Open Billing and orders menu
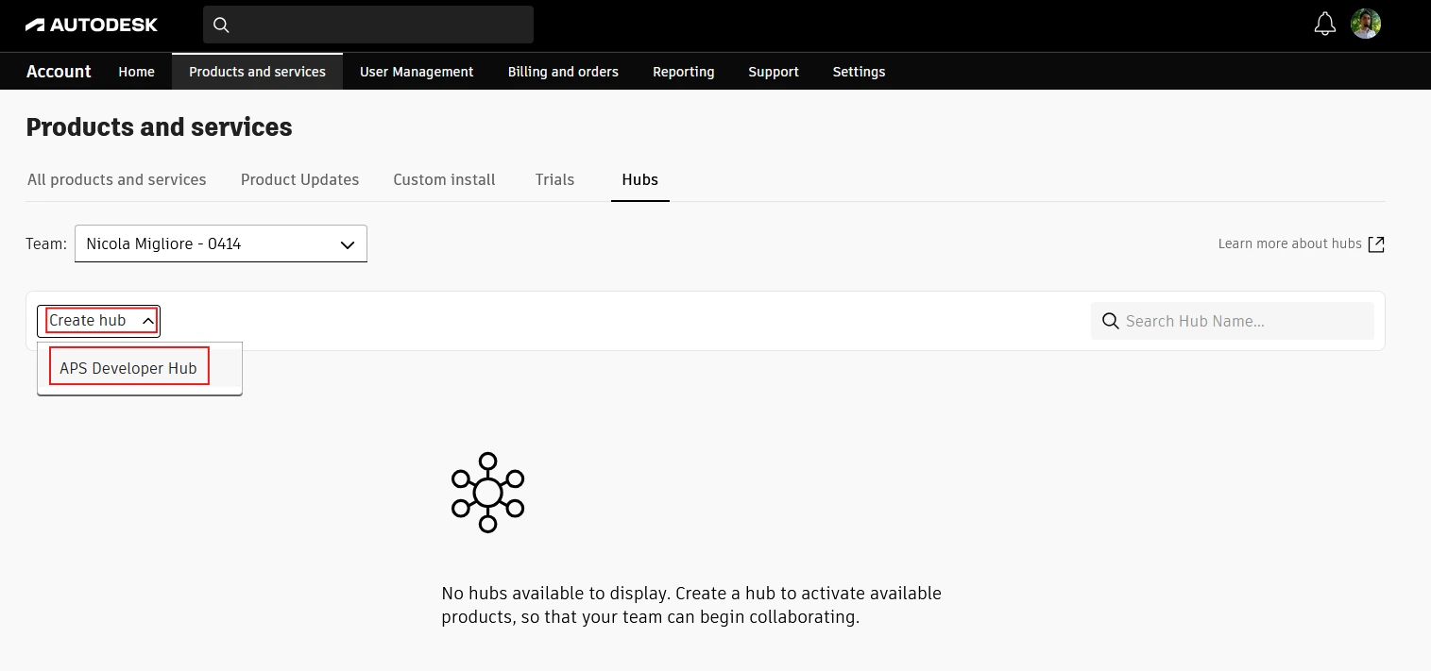Image resolution: width=1431 pixels, height=671 pixels. pos(563,72)
